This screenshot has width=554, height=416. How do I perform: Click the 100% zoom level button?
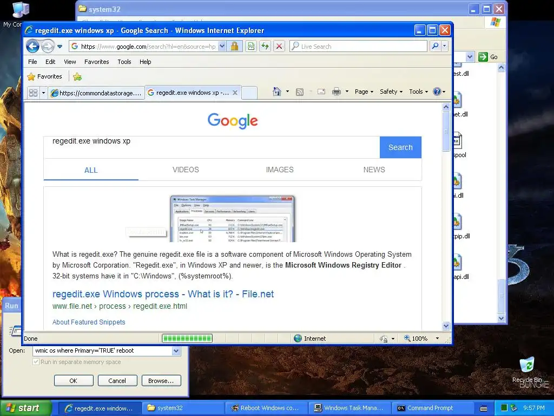pos(415,339)
